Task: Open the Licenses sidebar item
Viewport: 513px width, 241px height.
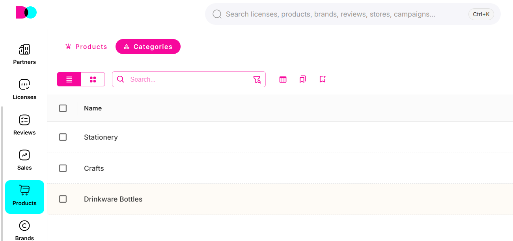Action: [24, 90]
